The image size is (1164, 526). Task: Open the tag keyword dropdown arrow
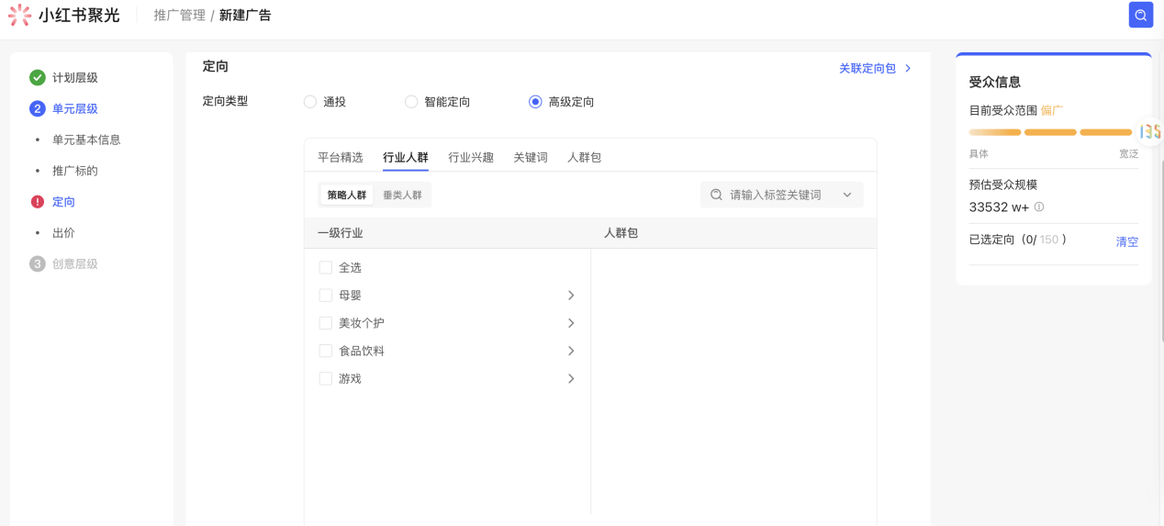[x=847, y=195]
